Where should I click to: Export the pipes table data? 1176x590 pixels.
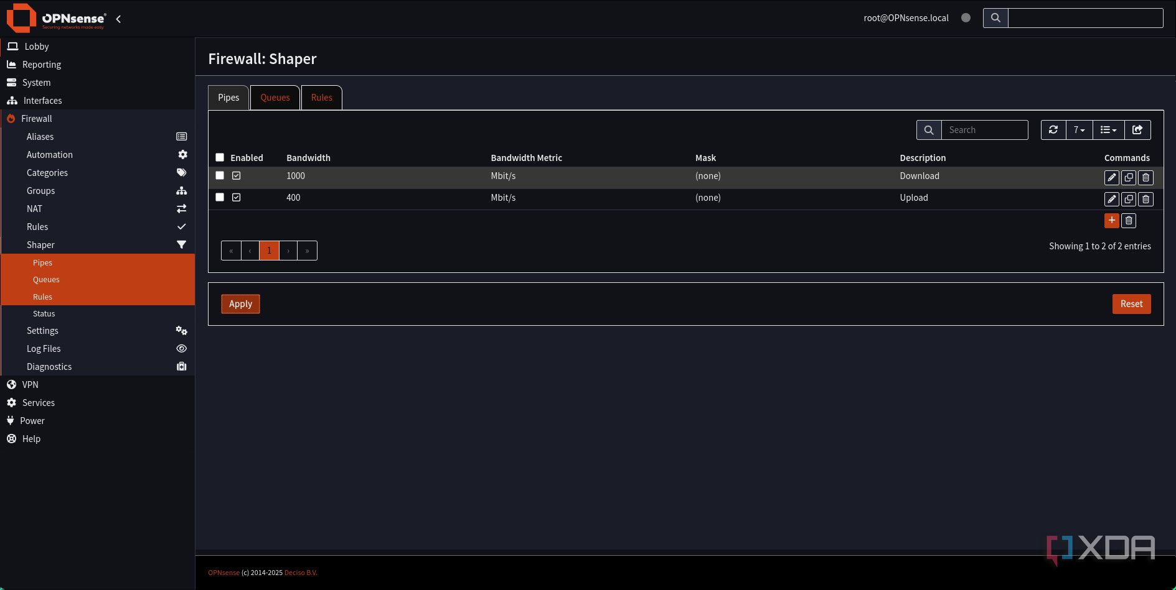tap(1137, 130)
